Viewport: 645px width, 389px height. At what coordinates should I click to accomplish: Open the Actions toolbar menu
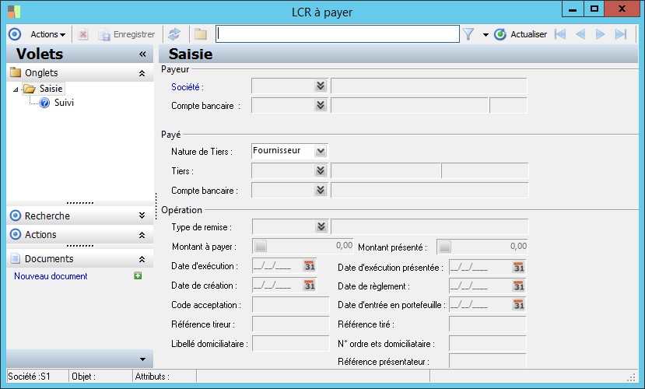coord(47,34)
